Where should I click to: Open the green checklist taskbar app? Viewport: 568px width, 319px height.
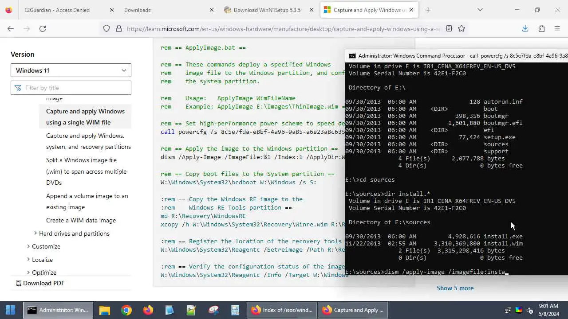point(191,310)
